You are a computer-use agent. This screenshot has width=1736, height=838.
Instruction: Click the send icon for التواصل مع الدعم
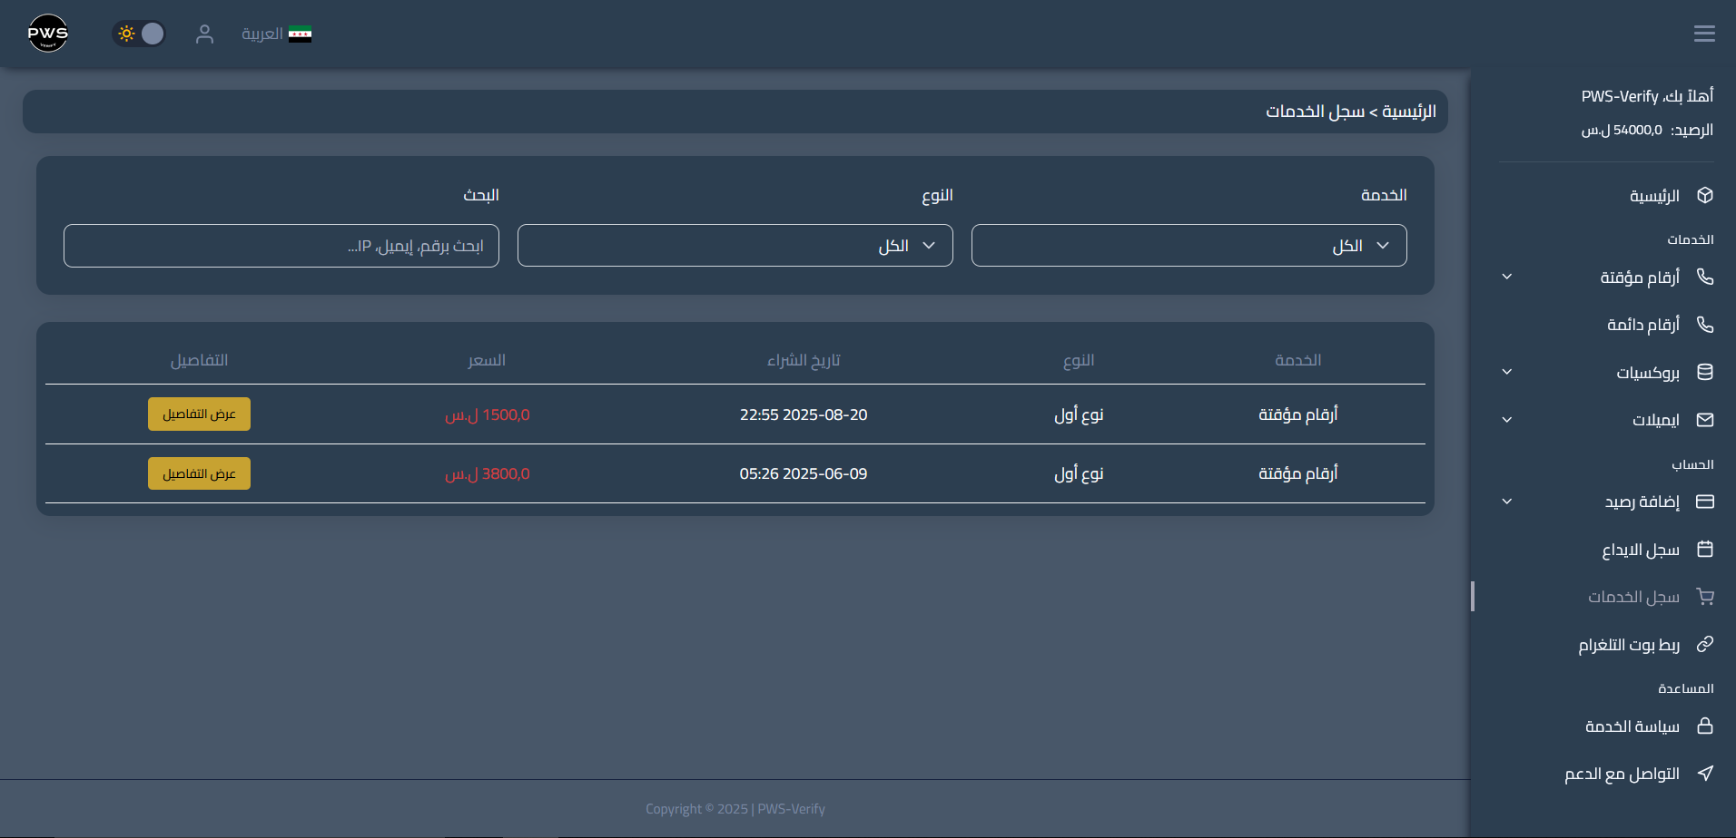1705,774
